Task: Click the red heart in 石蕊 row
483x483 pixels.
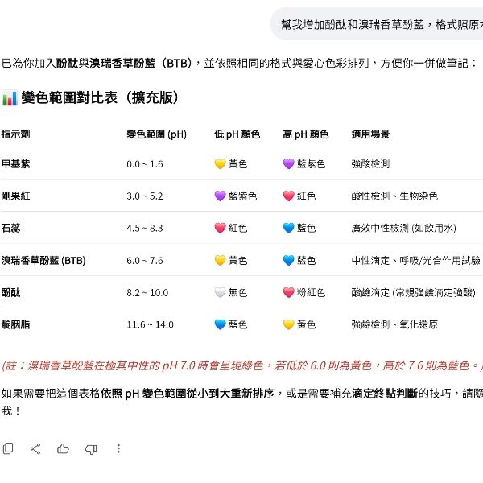Action: click(x=220, y=228)
